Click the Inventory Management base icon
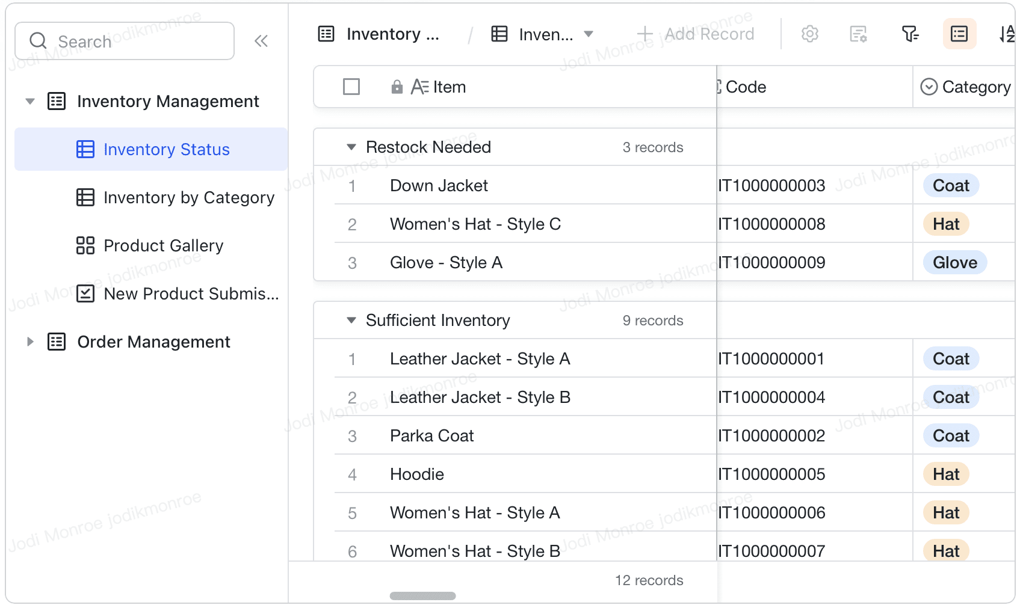Viewport: 1017px width, 611px height. point(57,101)
